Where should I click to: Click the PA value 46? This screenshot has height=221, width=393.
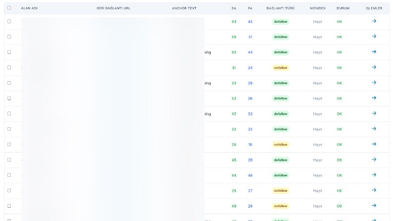tap(250, 175)
